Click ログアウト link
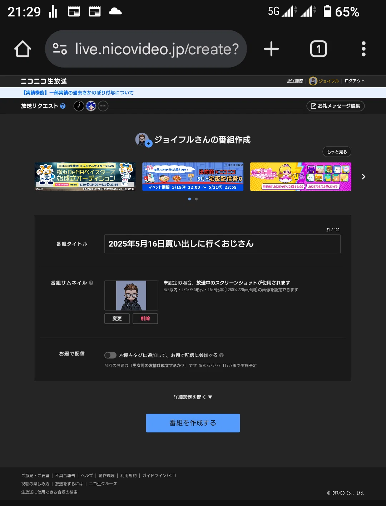 point(355,81)
